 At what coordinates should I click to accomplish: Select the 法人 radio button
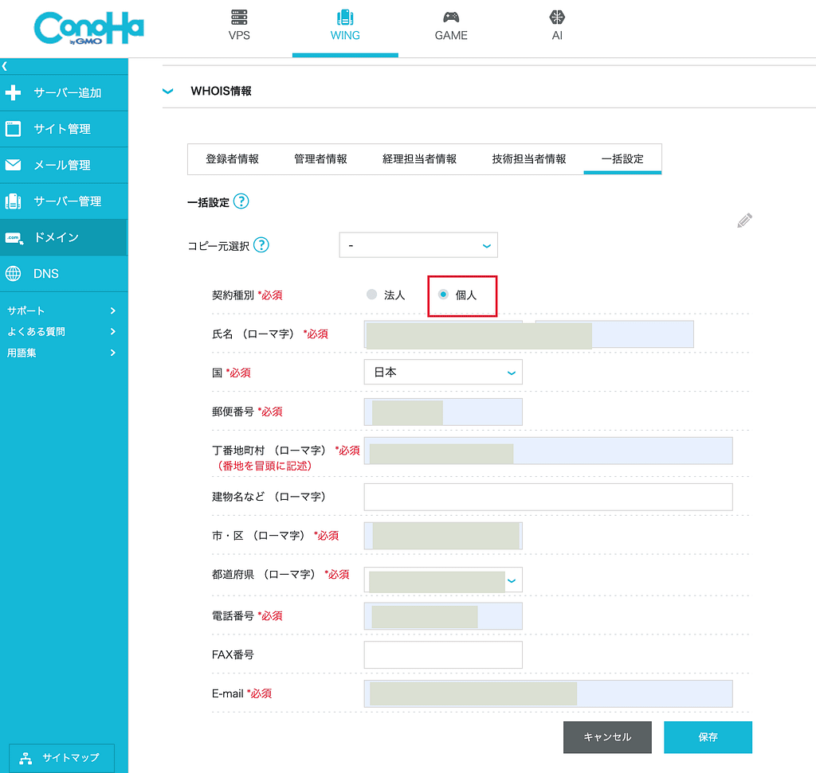[x=371, y=294]
